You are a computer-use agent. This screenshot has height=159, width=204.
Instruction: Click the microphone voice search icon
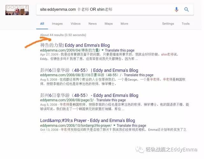point(176,9)
